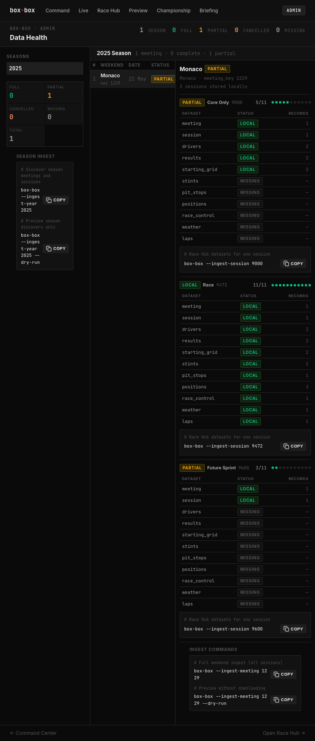Open the Championship nav item
315x741 pixels.
[x=173, y=11]
